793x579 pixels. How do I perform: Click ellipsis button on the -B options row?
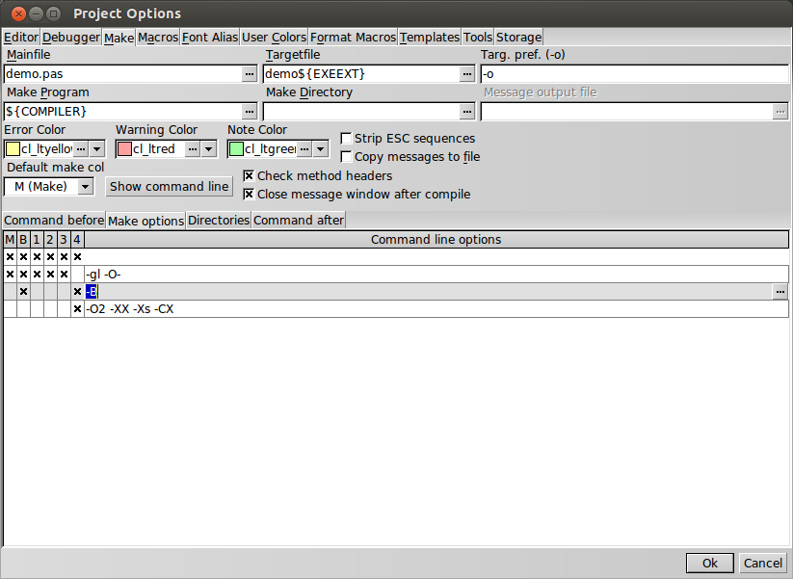tap(780, 292)
